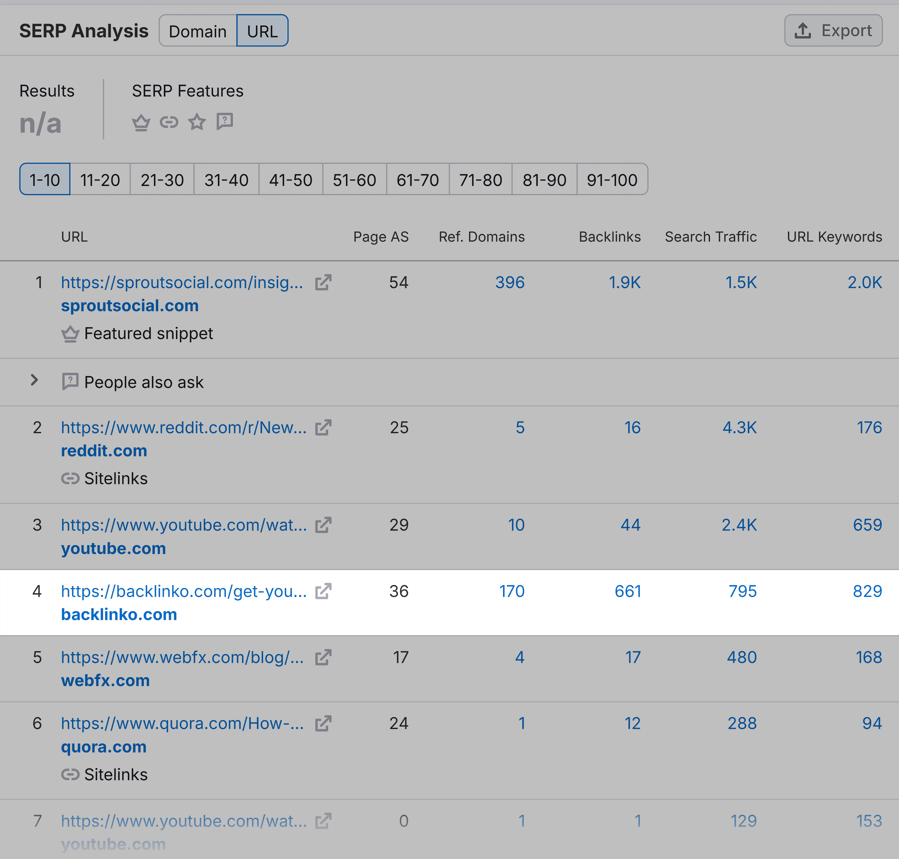Select the URL view toggle
Screen dimensions: 899x859
click(x=262, y=31)
